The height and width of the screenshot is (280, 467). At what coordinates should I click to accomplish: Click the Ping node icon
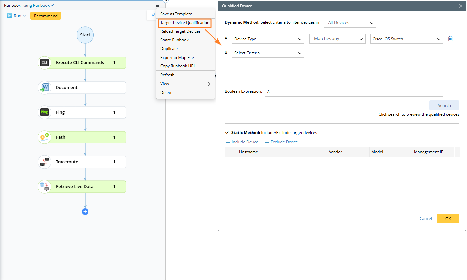44,112
